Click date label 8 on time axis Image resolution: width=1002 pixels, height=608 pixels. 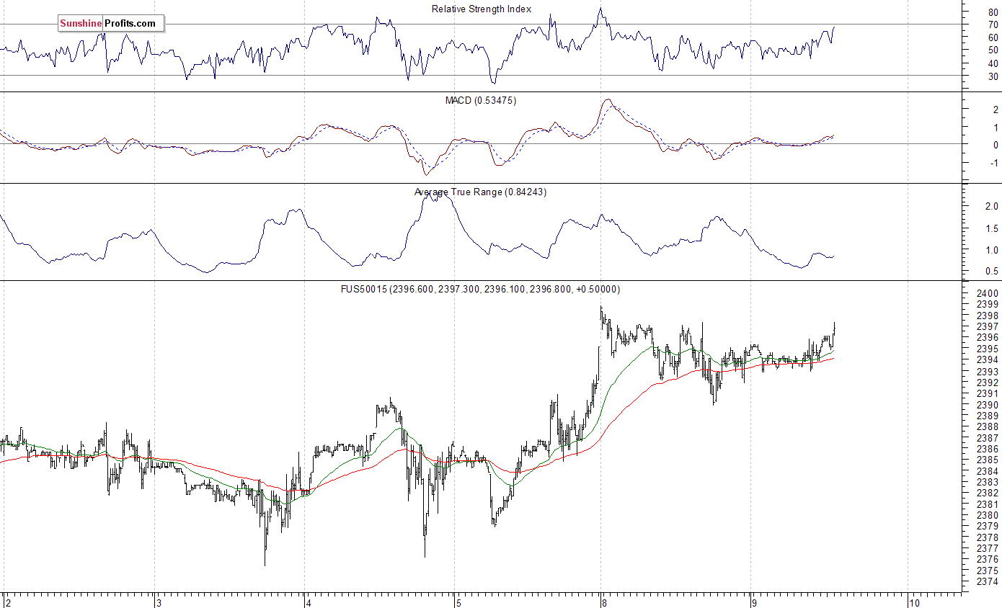tap(604, 602)
